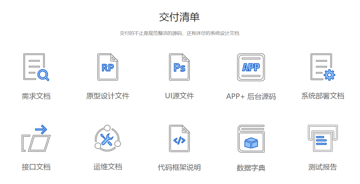This screenshot has height=184, width=360.
Task: Click the UI源文件 text
Action: [x=179, y=96]
